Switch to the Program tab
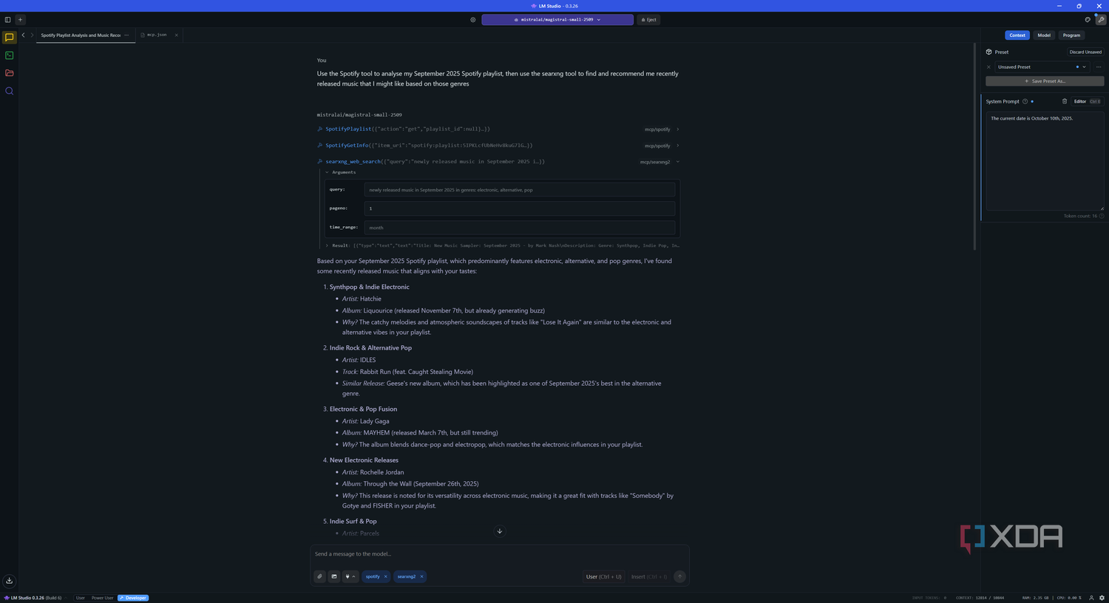 (1071, 35)
